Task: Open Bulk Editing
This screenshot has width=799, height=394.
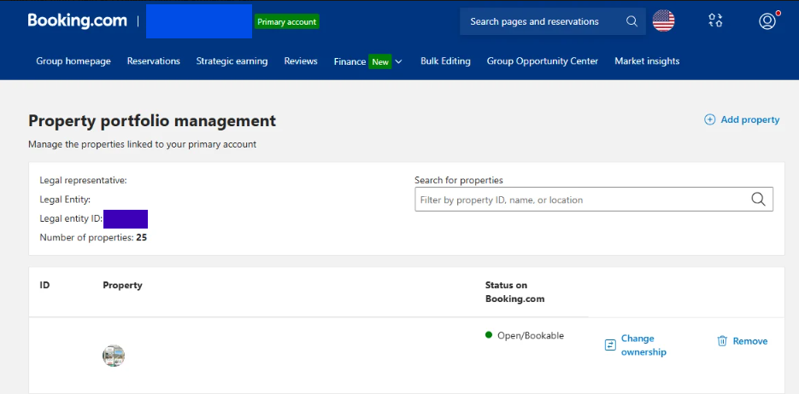Action: coord(445,61)
